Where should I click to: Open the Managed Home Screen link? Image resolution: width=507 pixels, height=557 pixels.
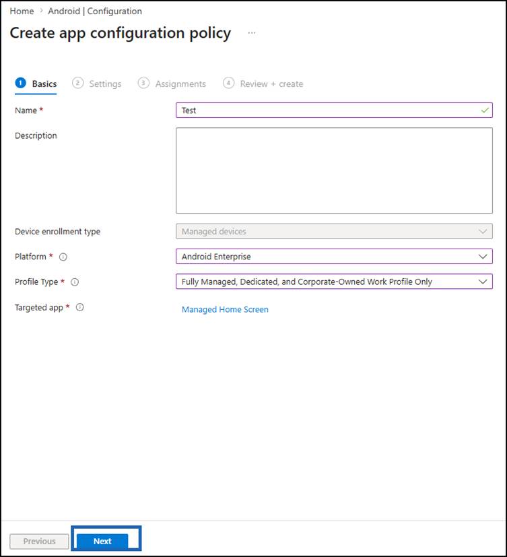[x=225, y=309]
